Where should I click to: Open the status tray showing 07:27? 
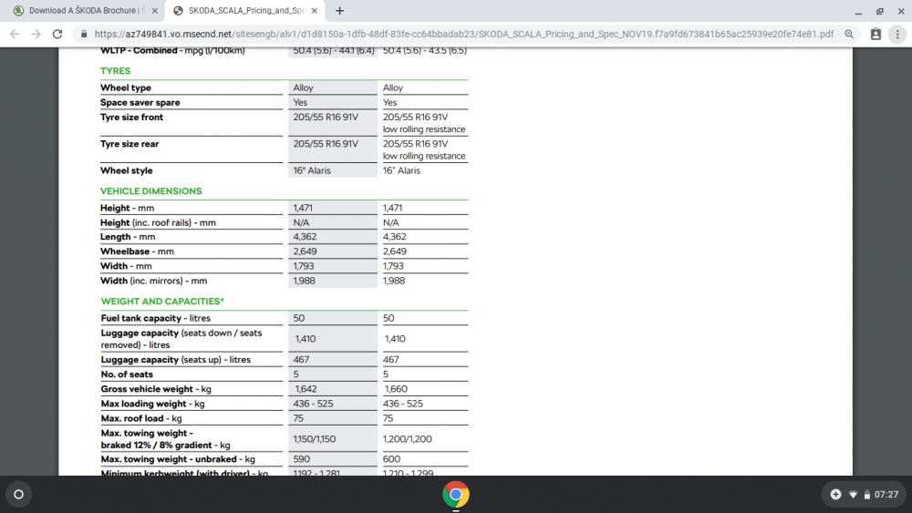pos(864,495)
